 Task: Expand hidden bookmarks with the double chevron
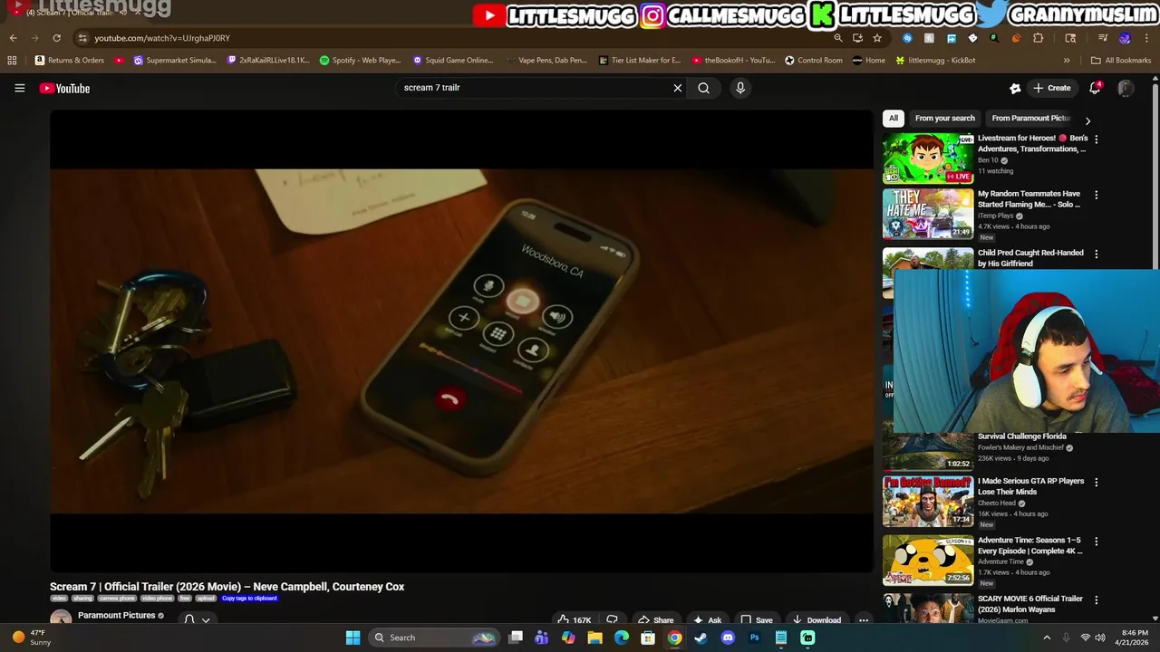pos(1067,61)
